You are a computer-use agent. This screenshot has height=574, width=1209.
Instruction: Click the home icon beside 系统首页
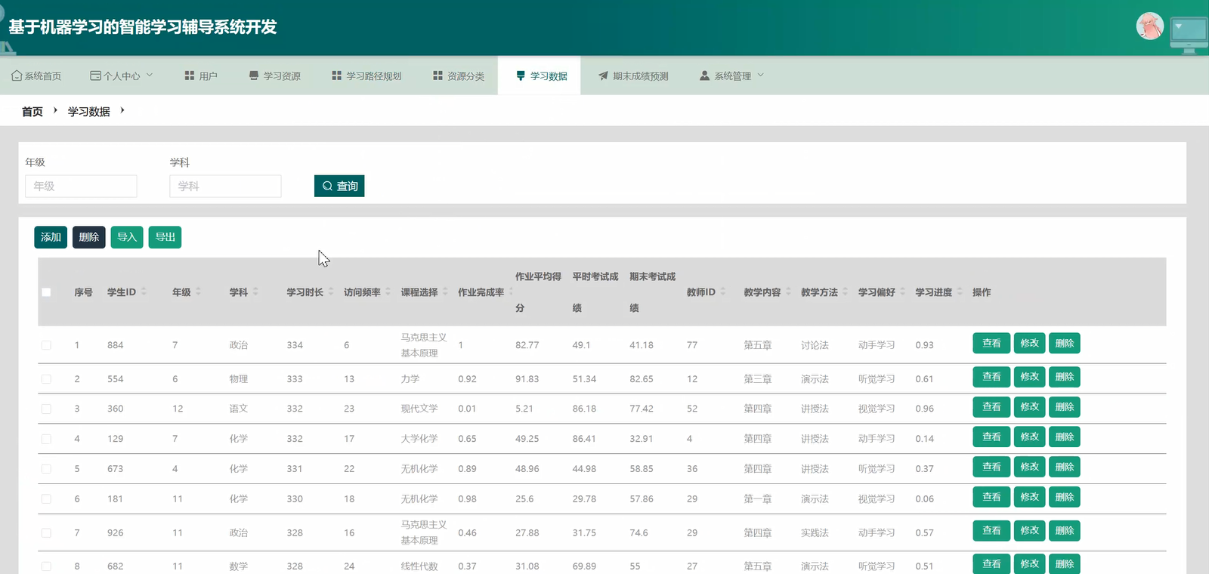click(x=17, y=76)
